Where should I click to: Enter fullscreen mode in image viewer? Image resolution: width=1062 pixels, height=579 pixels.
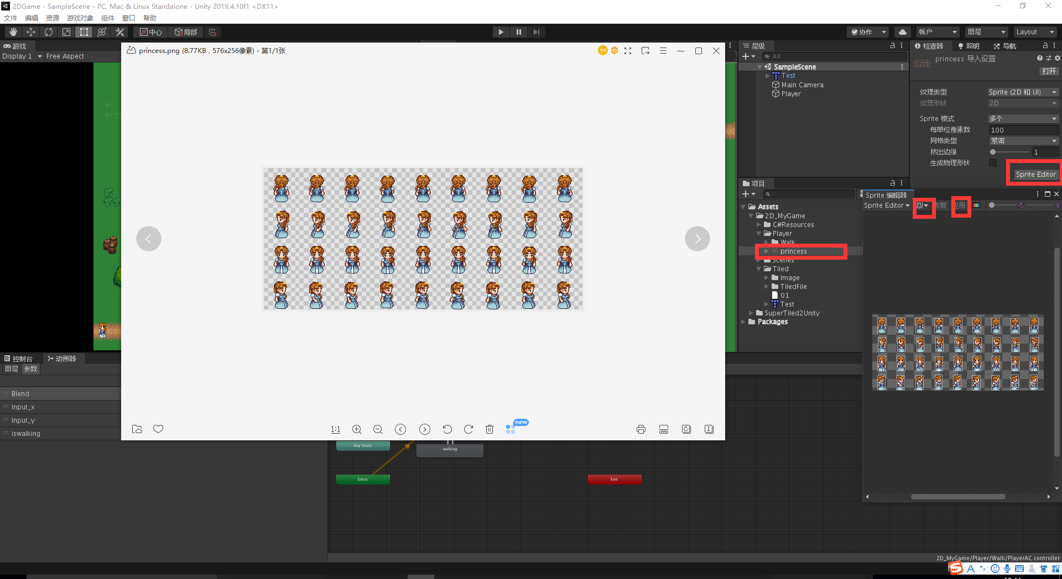click(x=628, y=51)
